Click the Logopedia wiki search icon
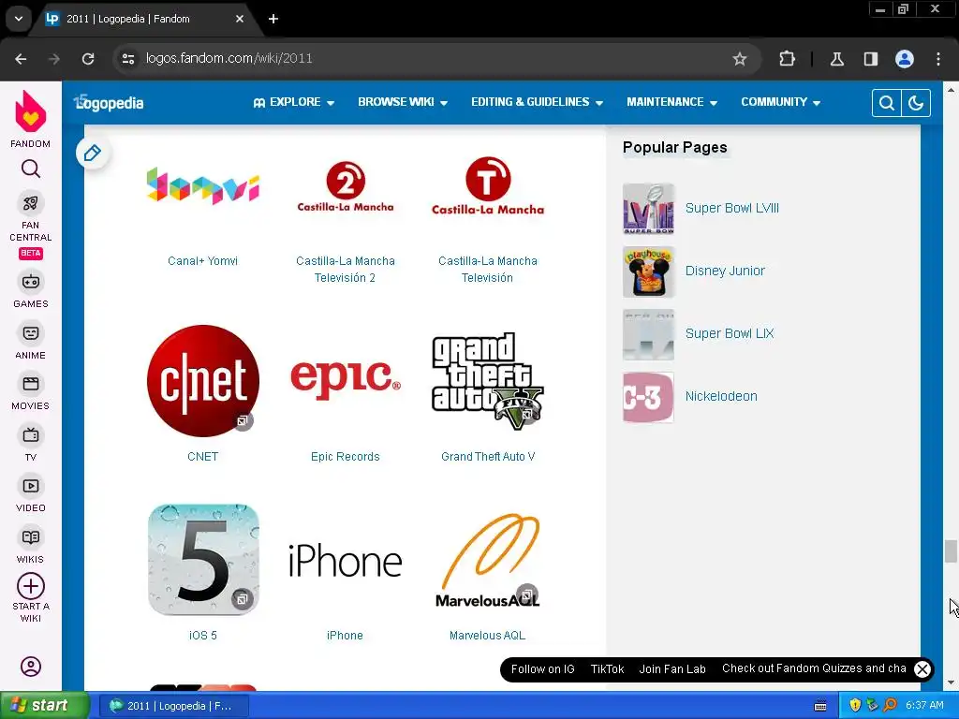Image resolution: width=959 pixels, height=719 pixels. (x=886, y=103)
